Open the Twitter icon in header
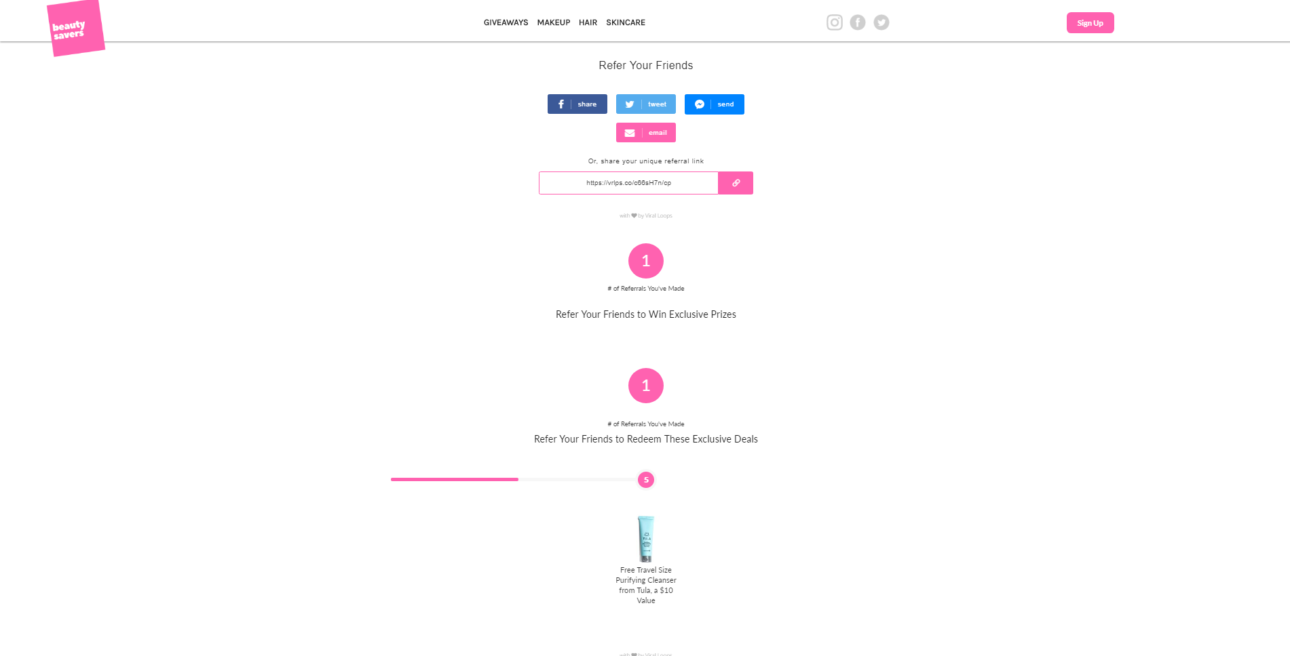 click(881, 22)
